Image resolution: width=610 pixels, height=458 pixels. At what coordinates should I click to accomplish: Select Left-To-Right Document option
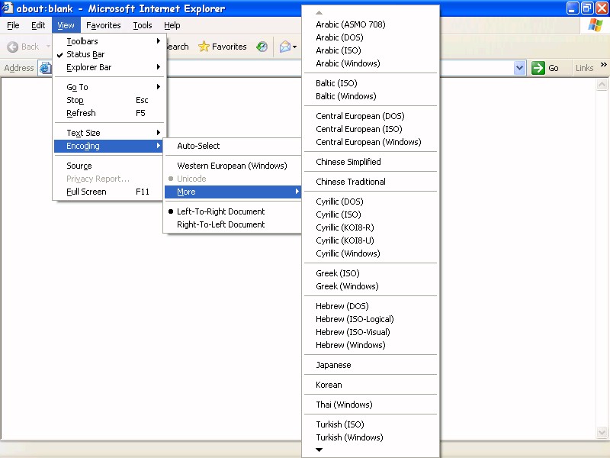233,211
